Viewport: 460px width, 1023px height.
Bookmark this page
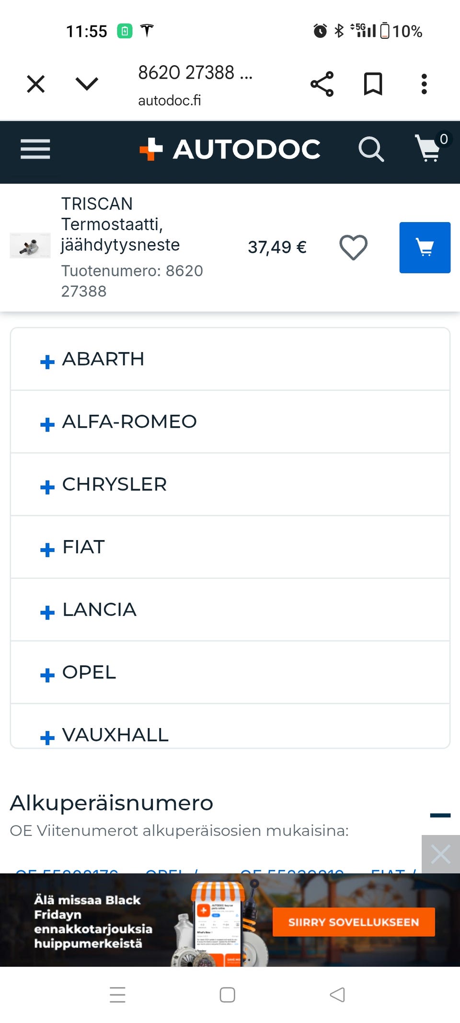[373, 84]
